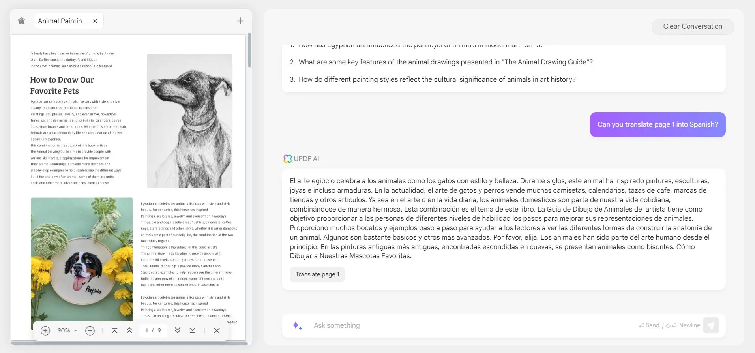This screenshot has width=755, height=353.
Task: Click the send message paper plane button
Action: point(711,325)
